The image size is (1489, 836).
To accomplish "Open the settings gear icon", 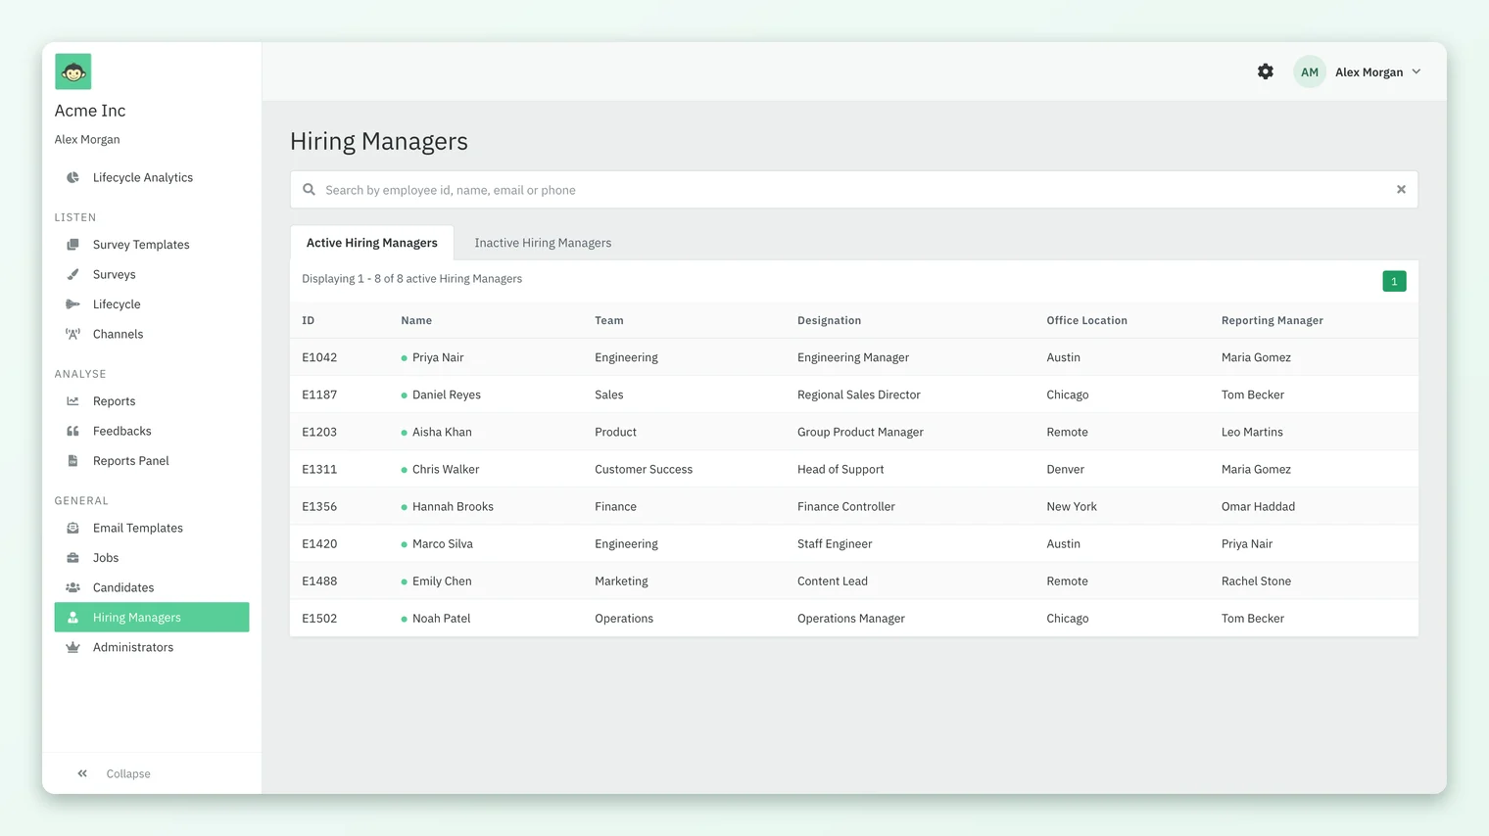I will coord(1266,71).
